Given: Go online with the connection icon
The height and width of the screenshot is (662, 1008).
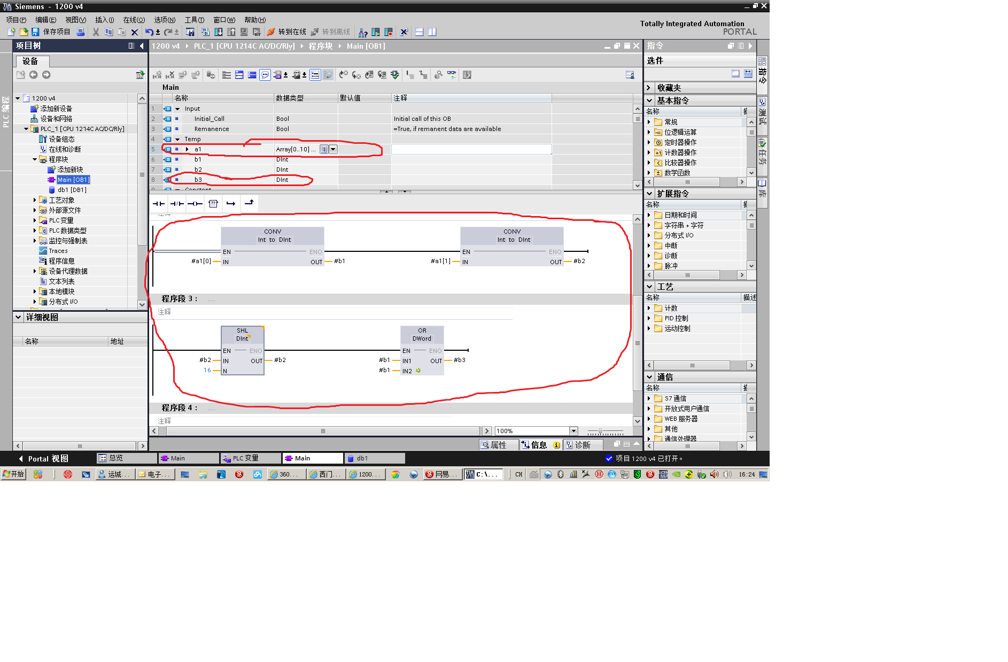Looking at the screenshot, I should click(270, 32).
